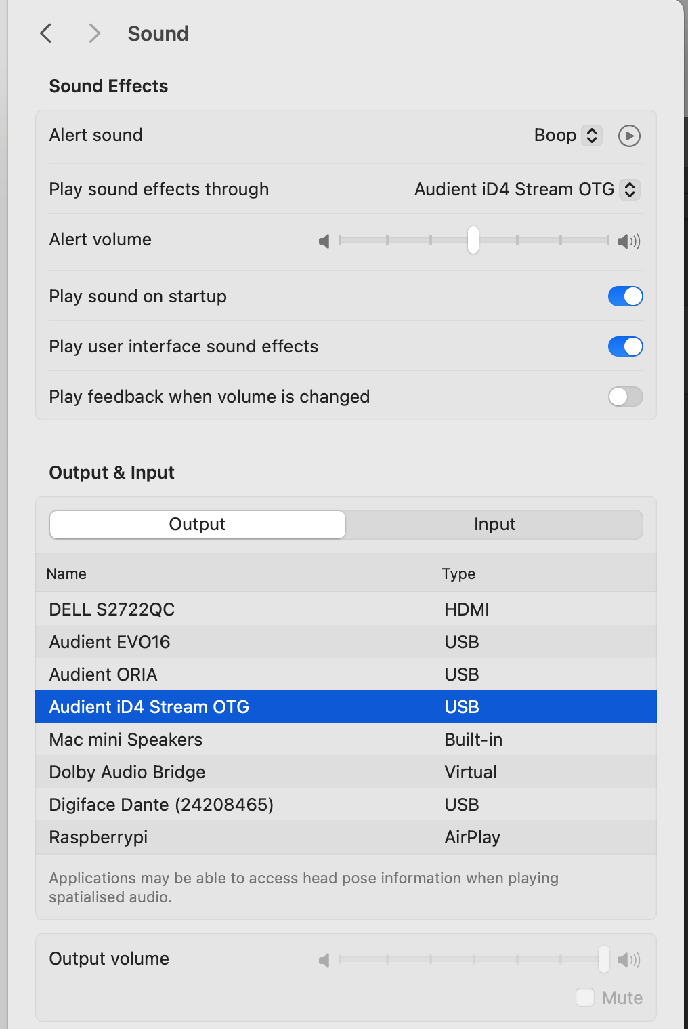688x1029 pixels.
Task: Click the output volume loud speaker icon
Action: pos(628,960)
